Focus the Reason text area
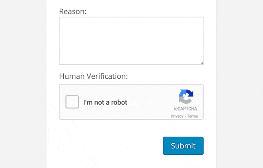Screen dimensions: 263x168 click(131, 41)
